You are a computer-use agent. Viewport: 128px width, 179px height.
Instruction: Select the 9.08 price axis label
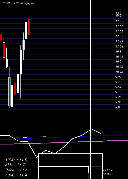click(x=118, y=102)
